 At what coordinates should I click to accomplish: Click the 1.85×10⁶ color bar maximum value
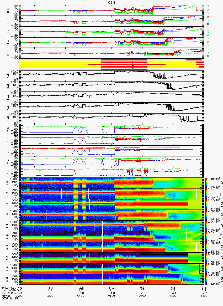[x=214, y=179]
